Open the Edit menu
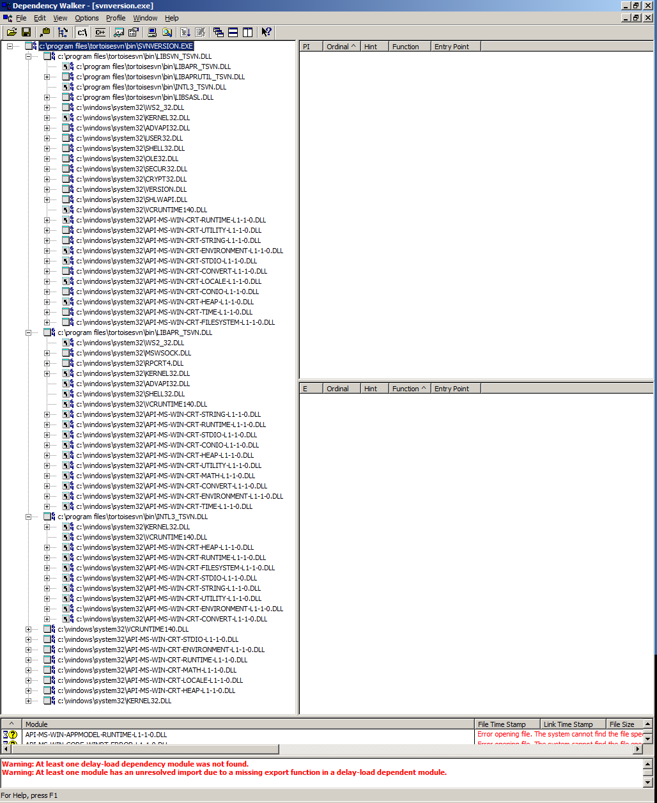 tap(40, 18)
